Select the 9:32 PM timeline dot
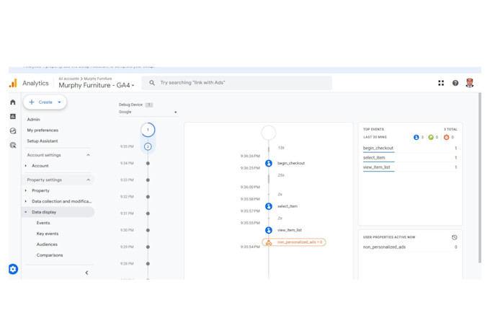The image size is (490, 331). click(x=148, y=197)
